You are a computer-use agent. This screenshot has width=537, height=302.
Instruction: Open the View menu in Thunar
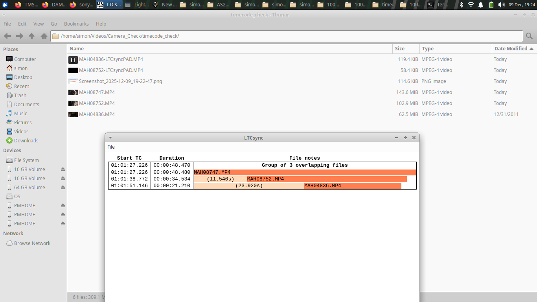click(39, 24)
